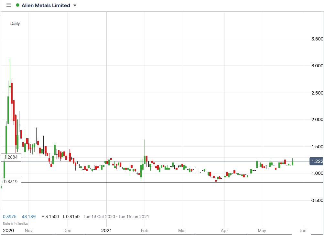Click the 2021 label on the time axis
324x235 pixels.
click(x=107, y=230)
